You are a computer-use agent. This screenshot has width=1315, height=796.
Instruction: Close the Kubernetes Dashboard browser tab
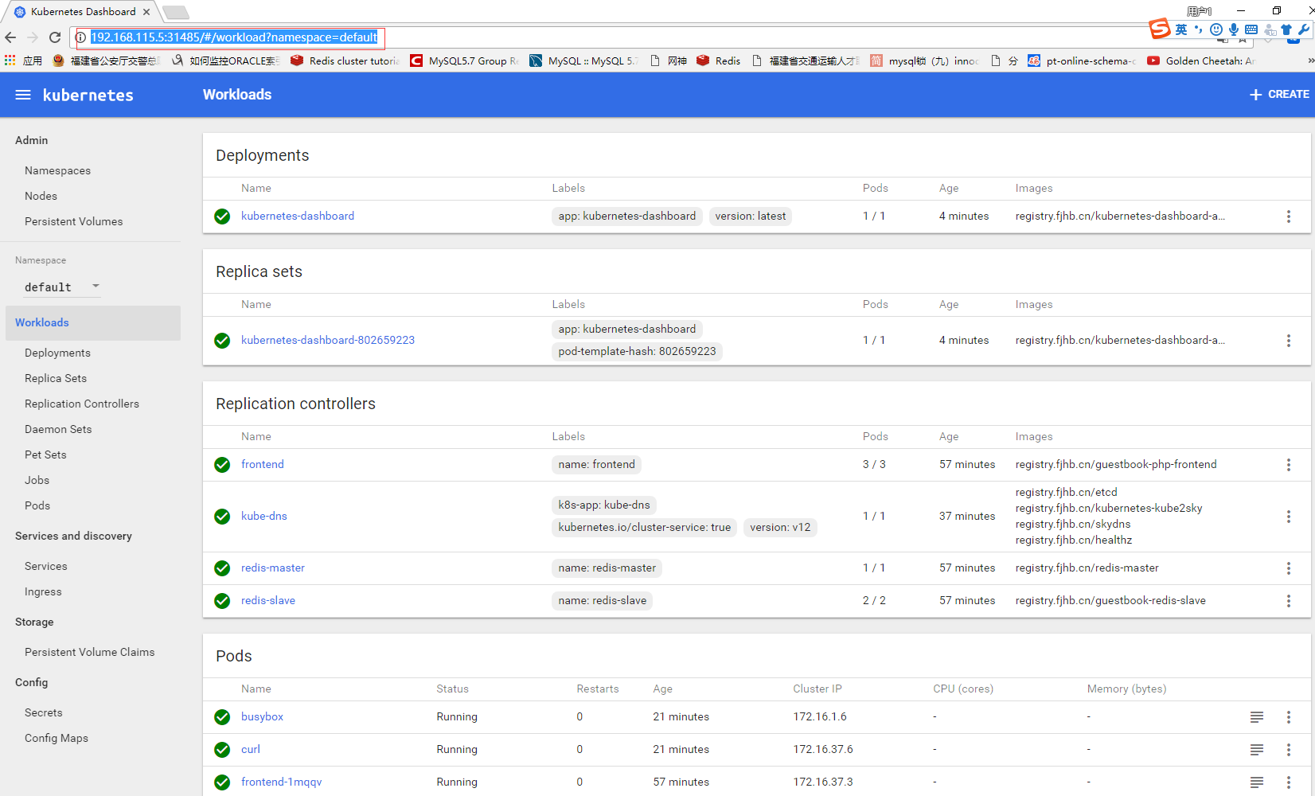click(146, 12)
